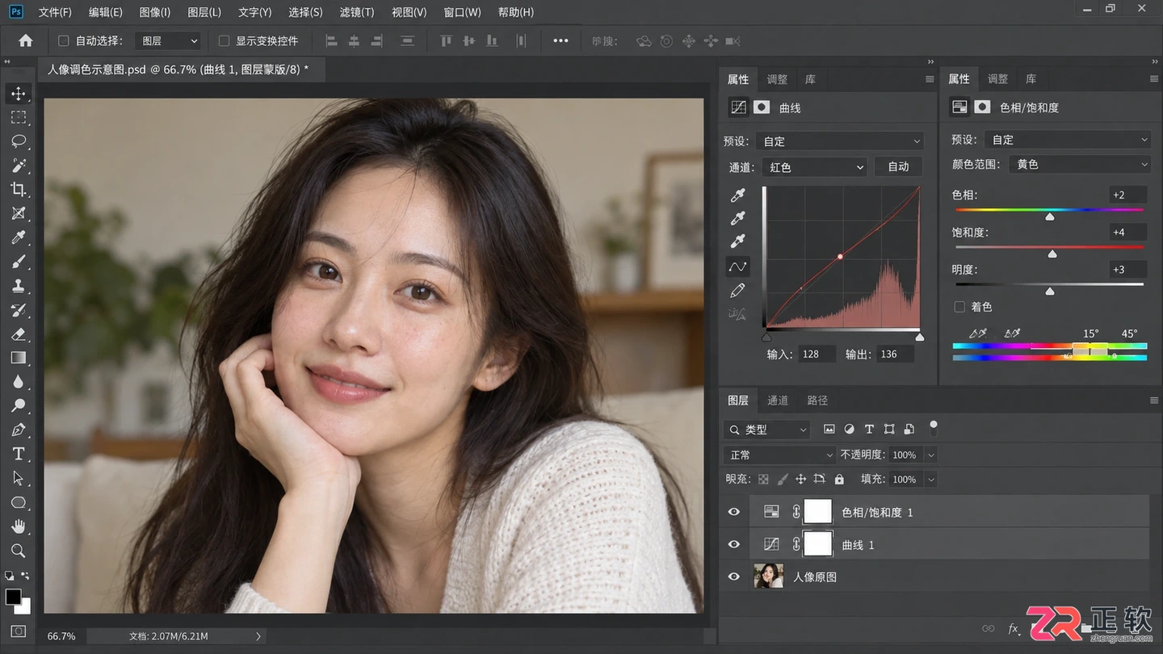This screenshot has width=1163, height=654.
Task: Click the 调整 tab in curves panel
Action: click(x=777, y=79)
